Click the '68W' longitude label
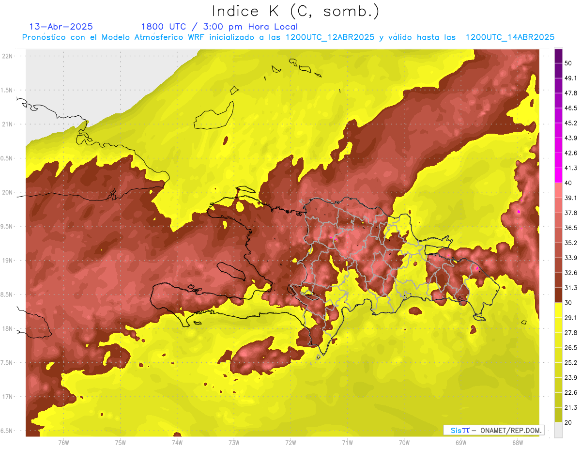Viewport: 581px width, 449px height. tap(518, 442)
